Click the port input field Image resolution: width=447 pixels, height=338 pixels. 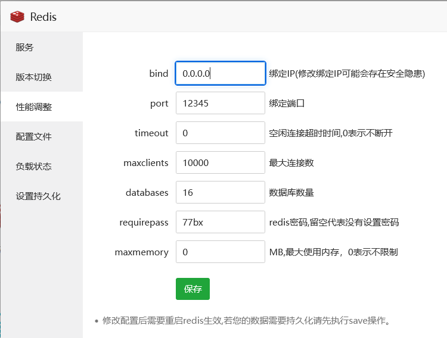(221, 103)
